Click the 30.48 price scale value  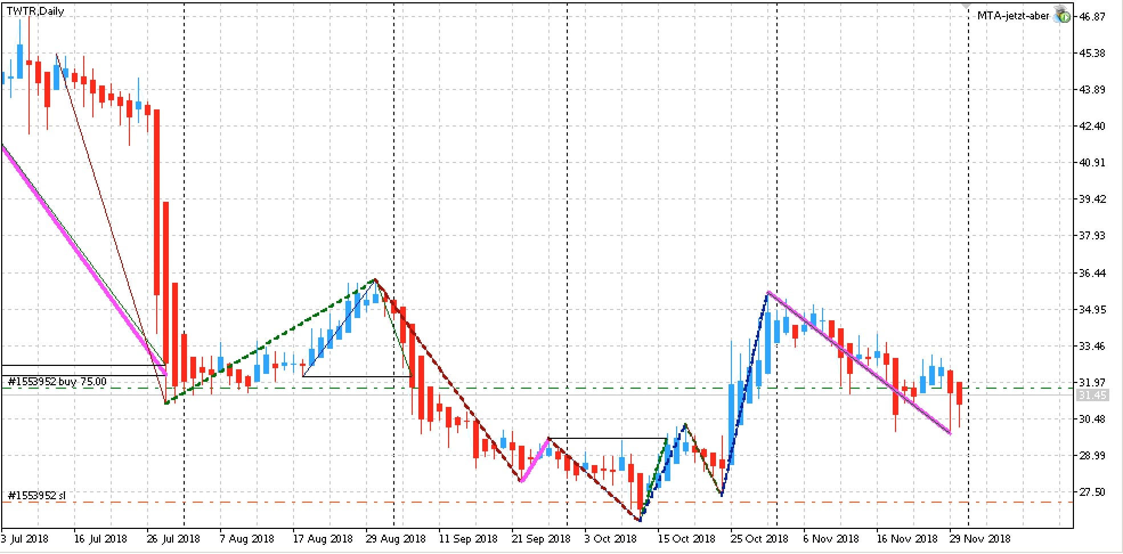coord(1092,419)
